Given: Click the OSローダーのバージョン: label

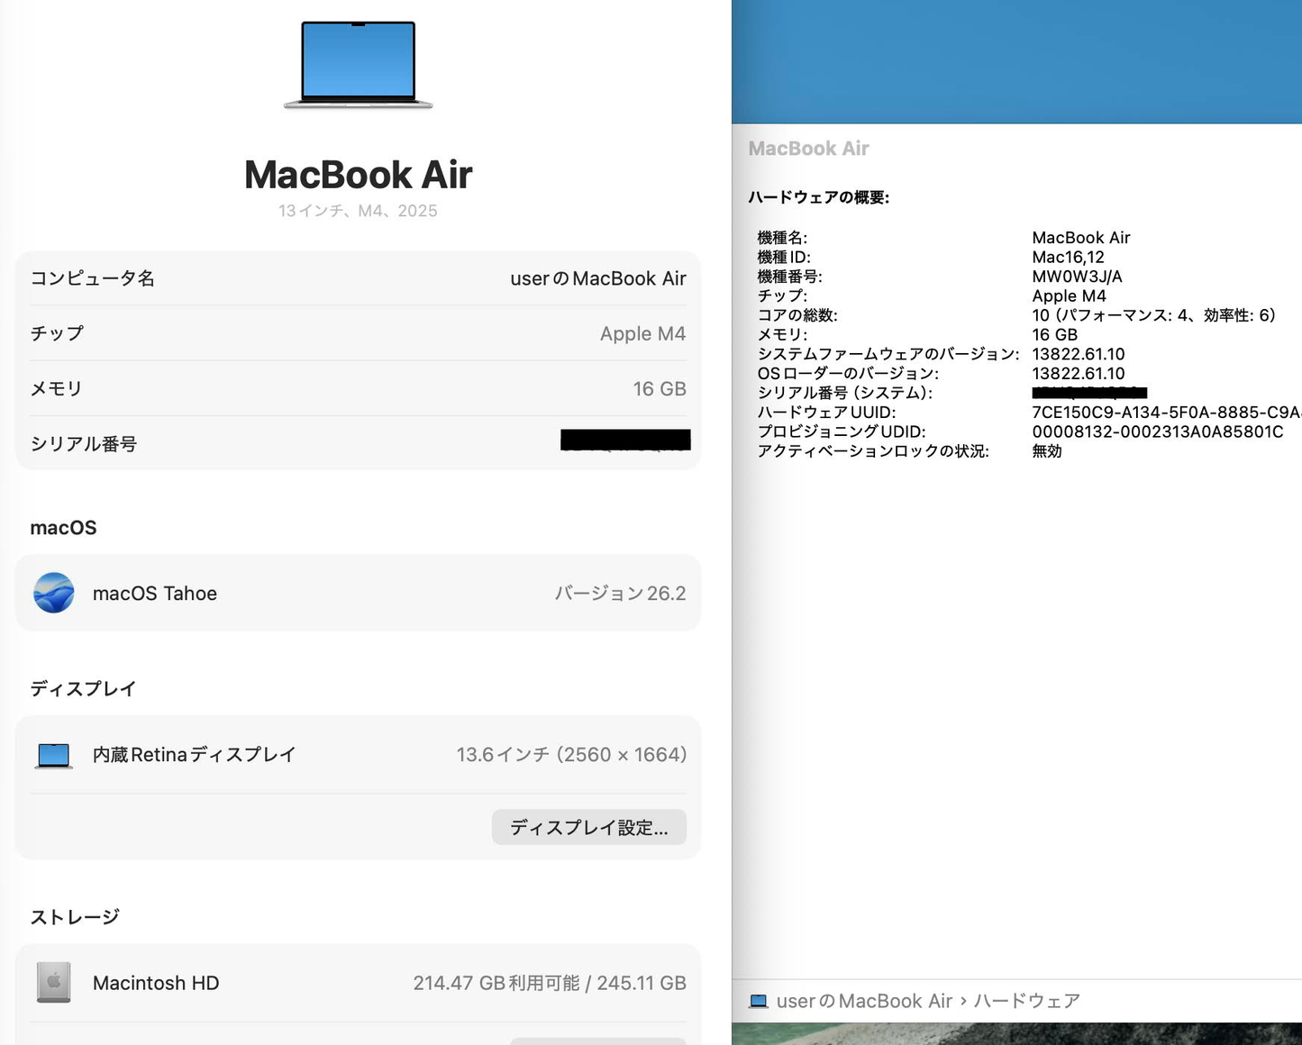Looking at the screenshot, I should [848, 373].
